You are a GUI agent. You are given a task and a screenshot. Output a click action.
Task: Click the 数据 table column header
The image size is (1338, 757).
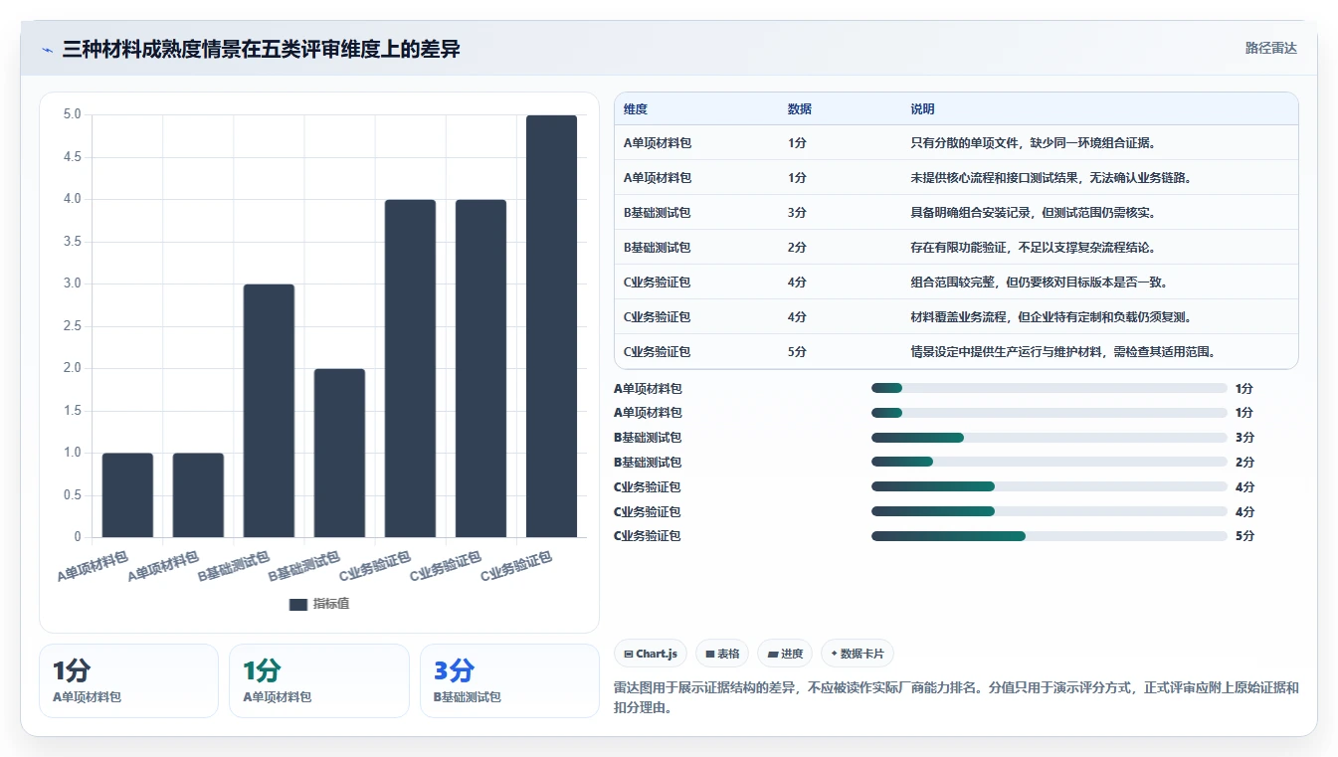800,109
